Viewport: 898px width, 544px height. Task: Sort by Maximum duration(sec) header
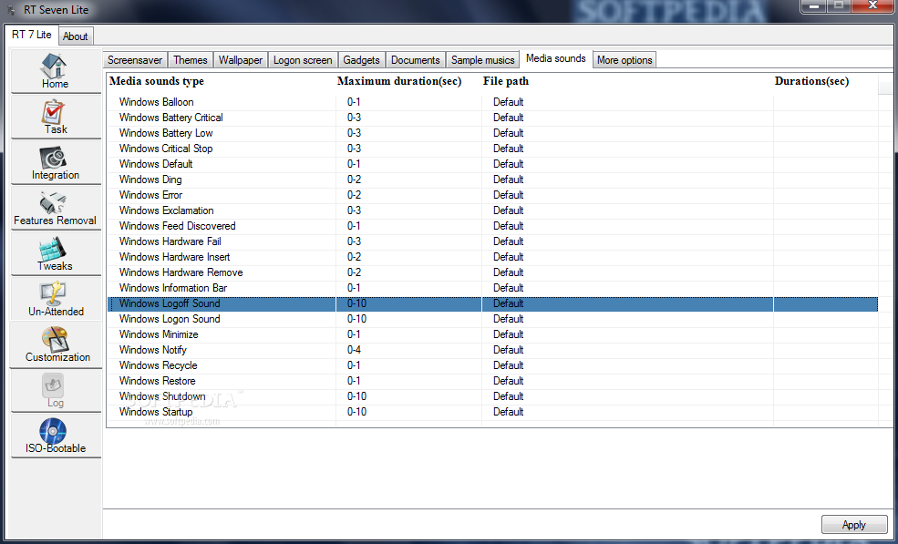click(399, 81)
